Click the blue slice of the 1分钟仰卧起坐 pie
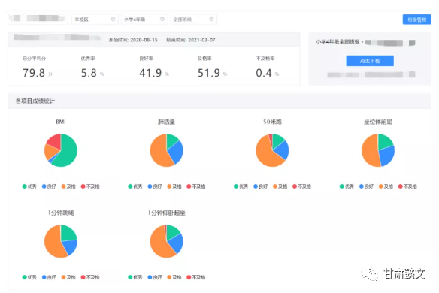Image resolution: width=439 pixels, height=293 pixels. coord(177,243)
